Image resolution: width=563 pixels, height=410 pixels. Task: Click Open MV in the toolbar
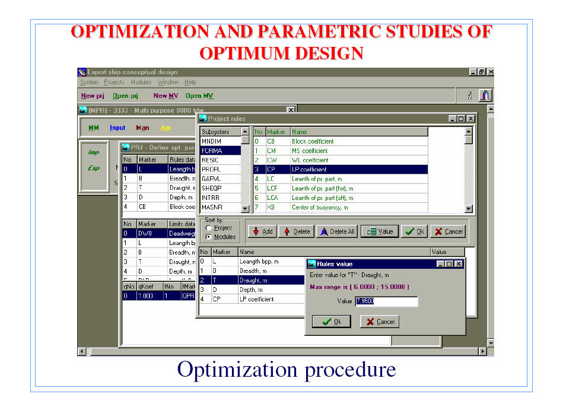pyautogui.click(x=199, y=96)
